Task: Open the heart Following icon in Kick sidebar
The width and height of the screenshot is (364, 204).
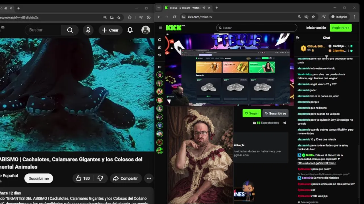Action: pos(160,55)
